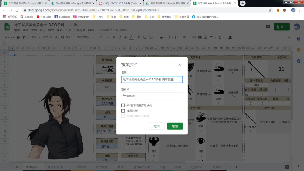Click the green 共用 share button

282,27
